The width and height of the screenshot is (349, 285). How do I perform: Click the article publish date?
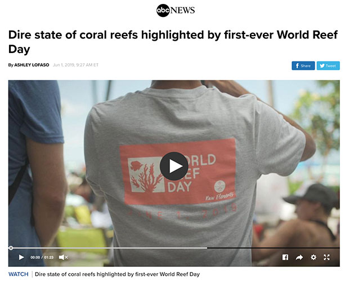pos(75,65)
